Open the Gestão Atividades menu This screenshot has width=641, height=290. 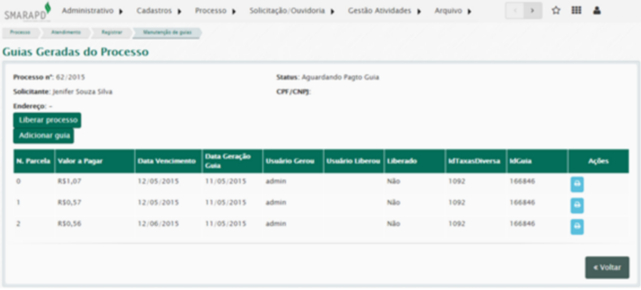point(384,11)
